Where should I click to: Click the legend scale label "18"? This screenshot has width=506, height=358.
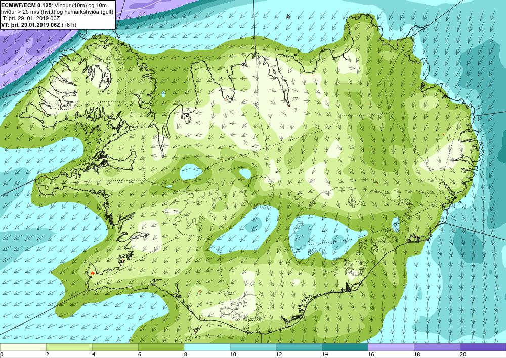coord(417,355)
